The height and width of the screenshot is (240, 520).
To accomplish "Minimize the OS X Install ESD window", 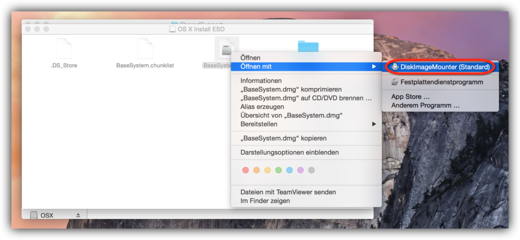I will 37,29.
